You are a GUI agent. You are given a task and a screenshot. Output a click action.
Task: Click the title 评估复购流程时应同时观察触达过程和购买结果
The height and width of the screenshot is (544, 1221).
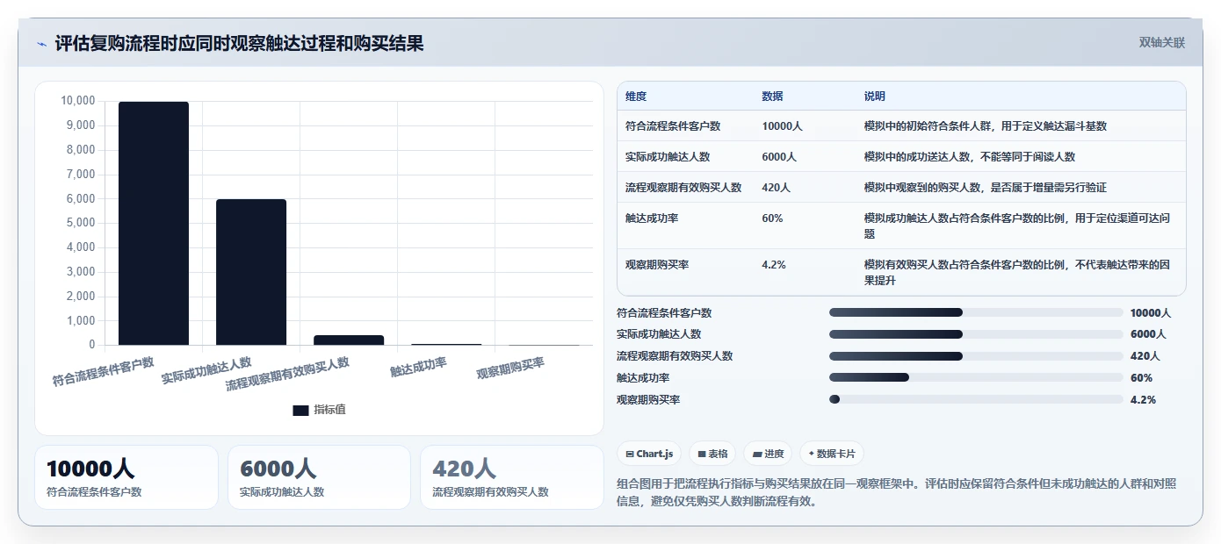point(239,43)
